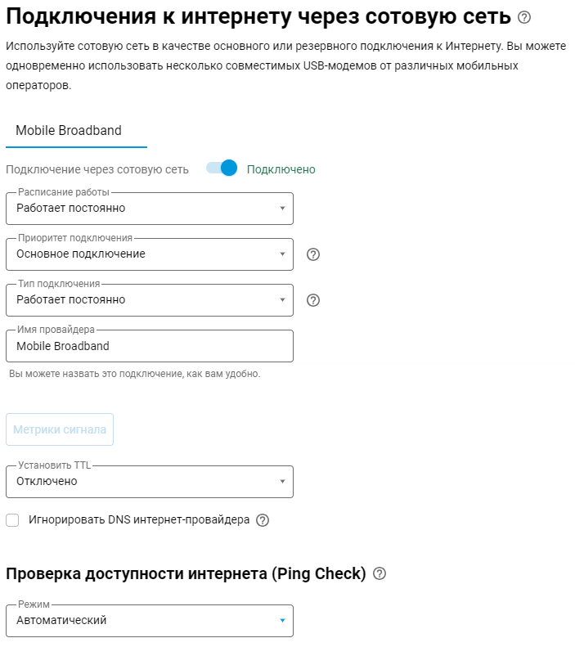Focus the Имя провайдера text field
The width and height of the screenshot is (575, 647).
(x=150, y=346)
